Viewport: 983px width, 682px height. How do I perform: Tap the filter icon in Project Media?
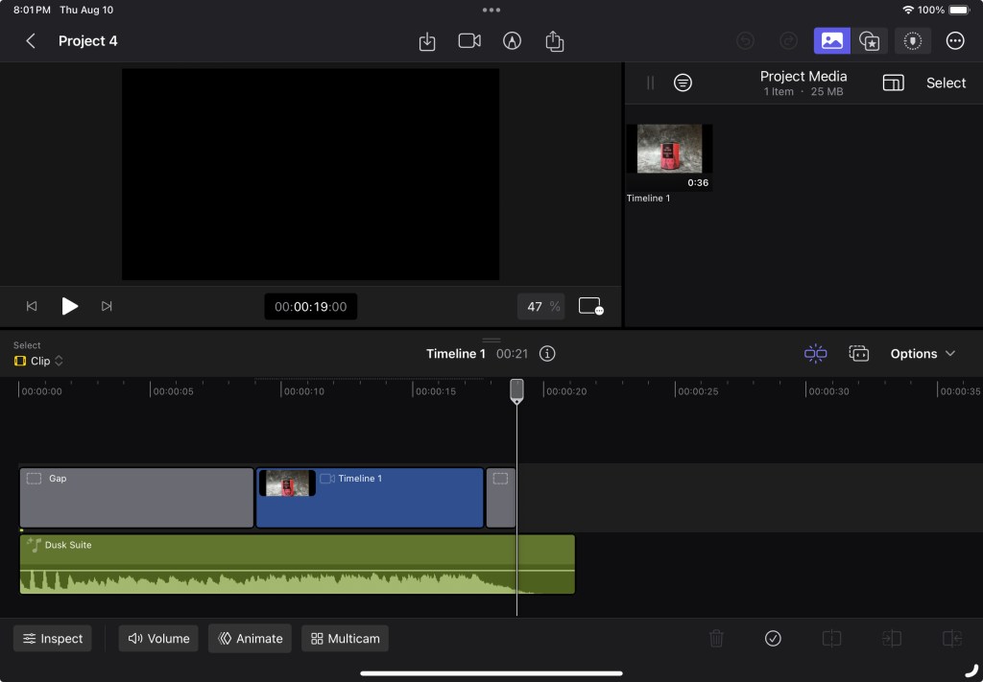pyautogui.click(x=683, y=83)
